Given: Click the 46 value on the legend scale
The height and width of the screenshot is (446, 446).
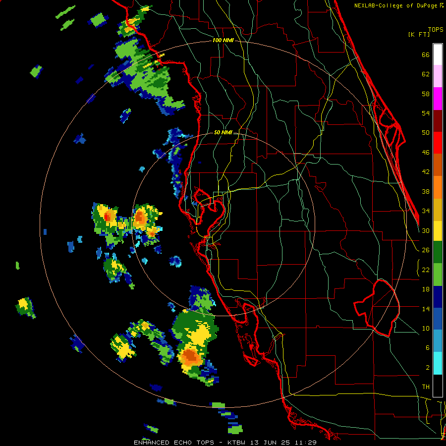Looking at the screenshot, I should (x=426, y=153).
